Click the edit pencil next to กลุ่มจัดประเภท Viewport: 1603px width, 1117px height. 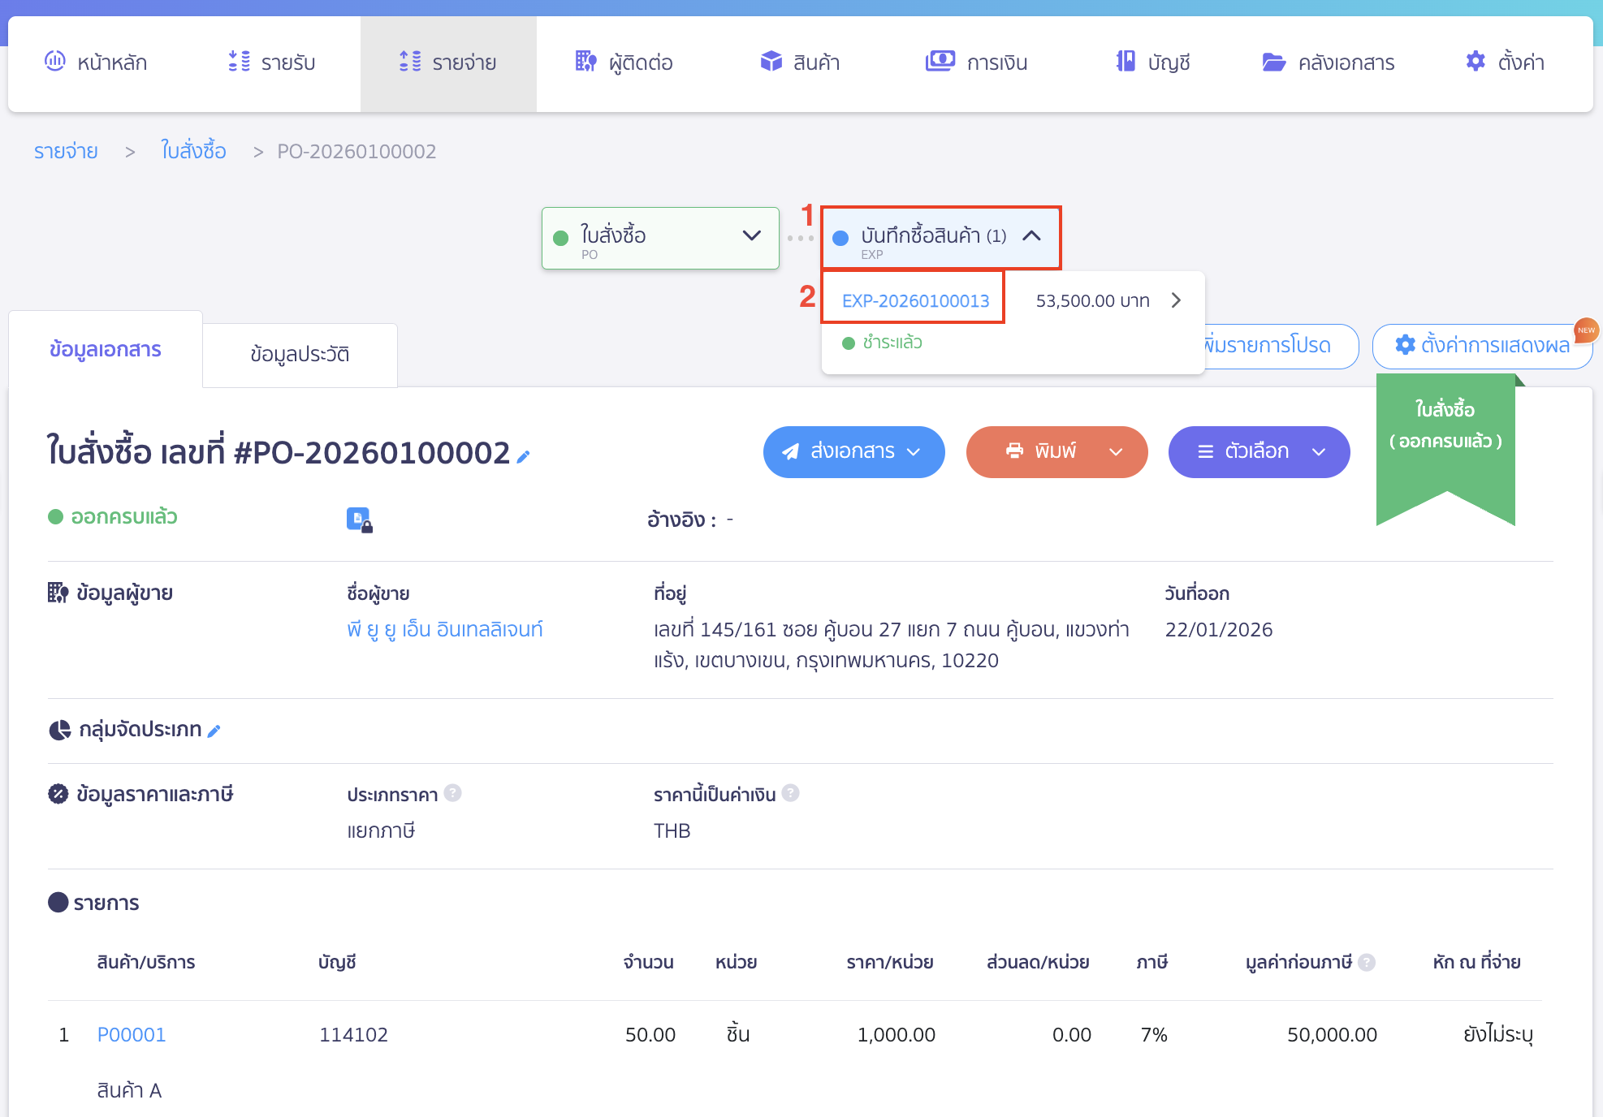click(214, 731)
